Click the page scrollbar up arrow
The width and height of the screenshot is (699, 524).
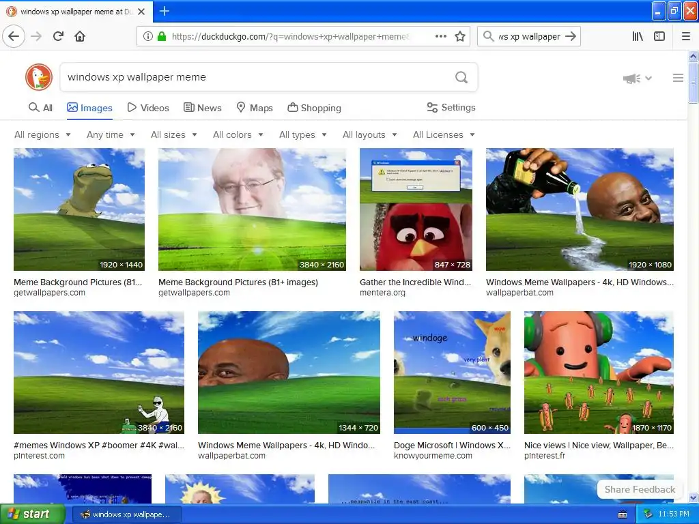point(693,56)
